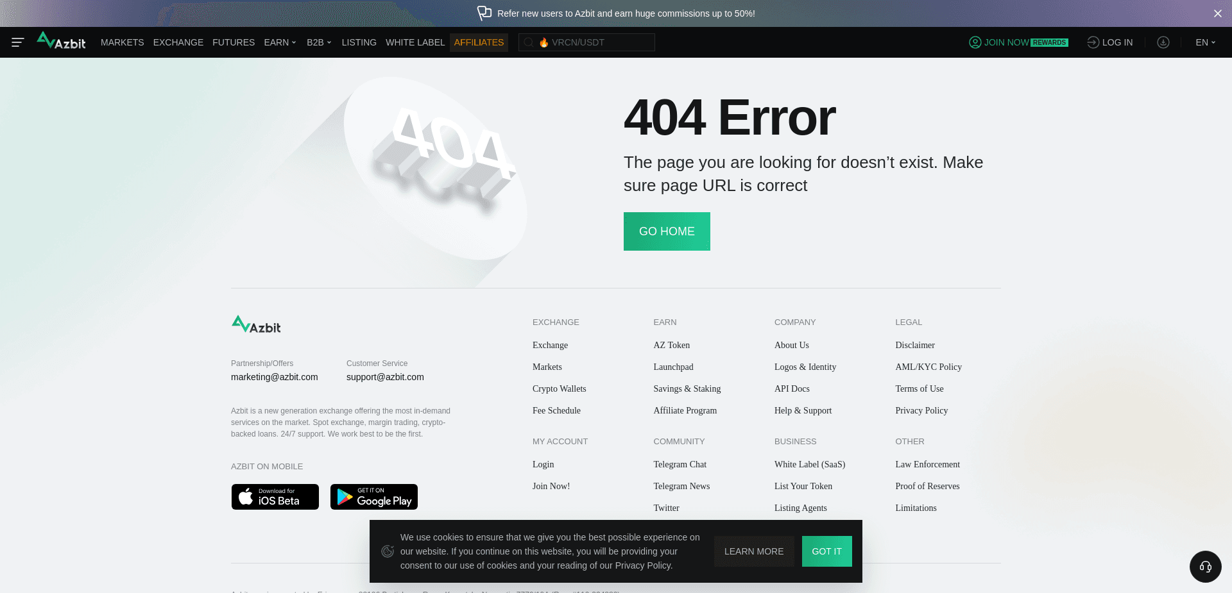Click the flame icon next to VRCN/USDT
Screen dimensions: 1232x593
coord(544,42)
